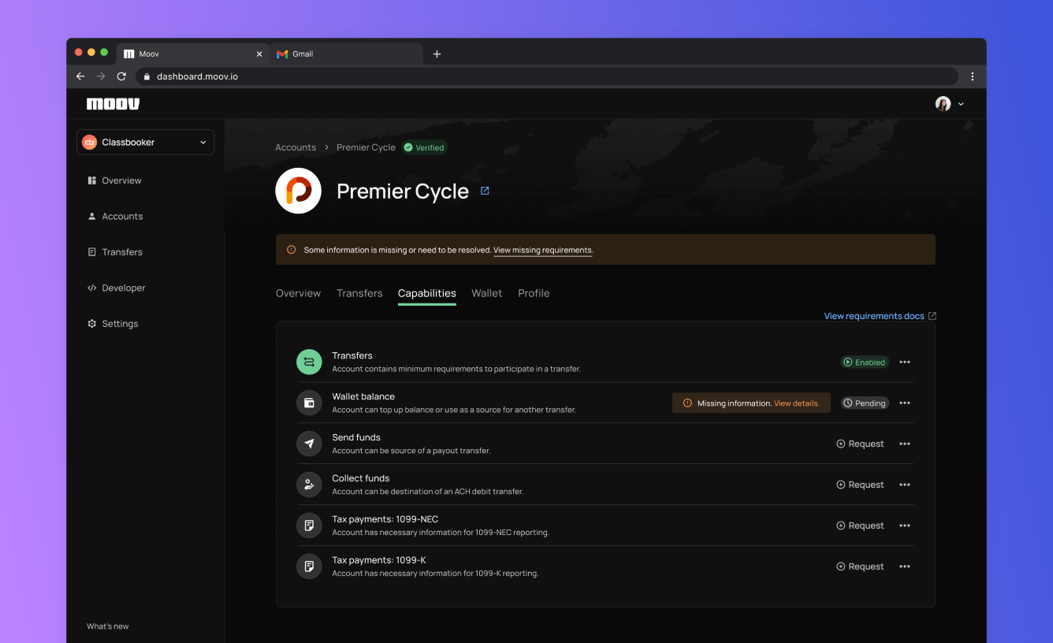Click the dashboard.moov.io address bar
Screen dimensions: 1053x643
click(x=547, y=76)
